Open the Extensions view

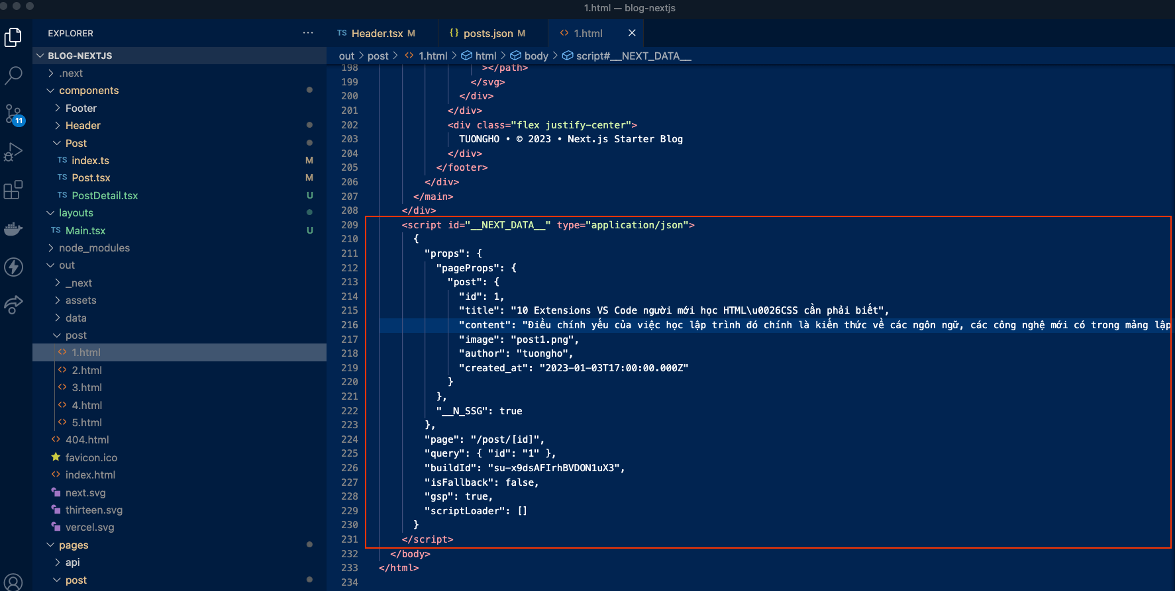(x=13, y=191)
